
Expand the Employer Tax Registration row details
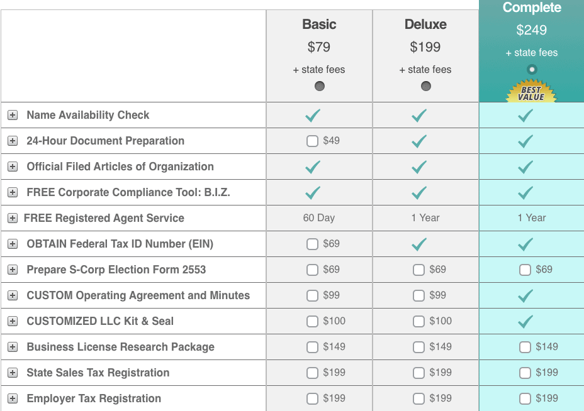[x=13, y=398]
